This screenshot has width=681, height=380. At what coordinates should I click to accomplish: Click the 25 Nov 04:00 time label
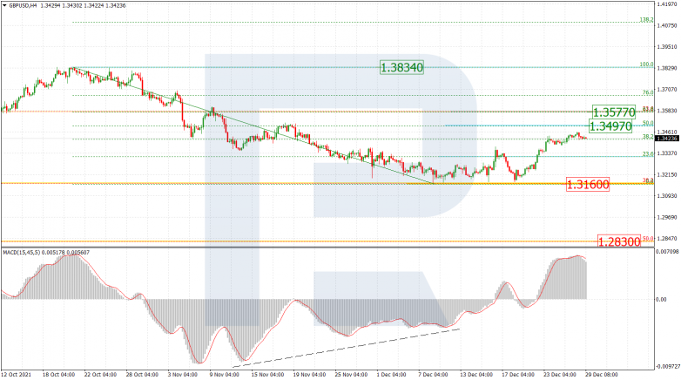(x=351, y=375)
